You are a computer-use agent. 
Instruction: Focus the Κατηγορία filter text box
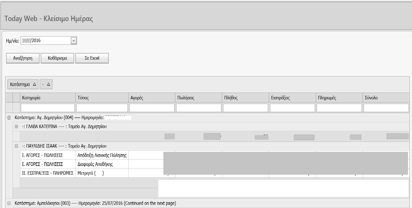pos(48,108)
